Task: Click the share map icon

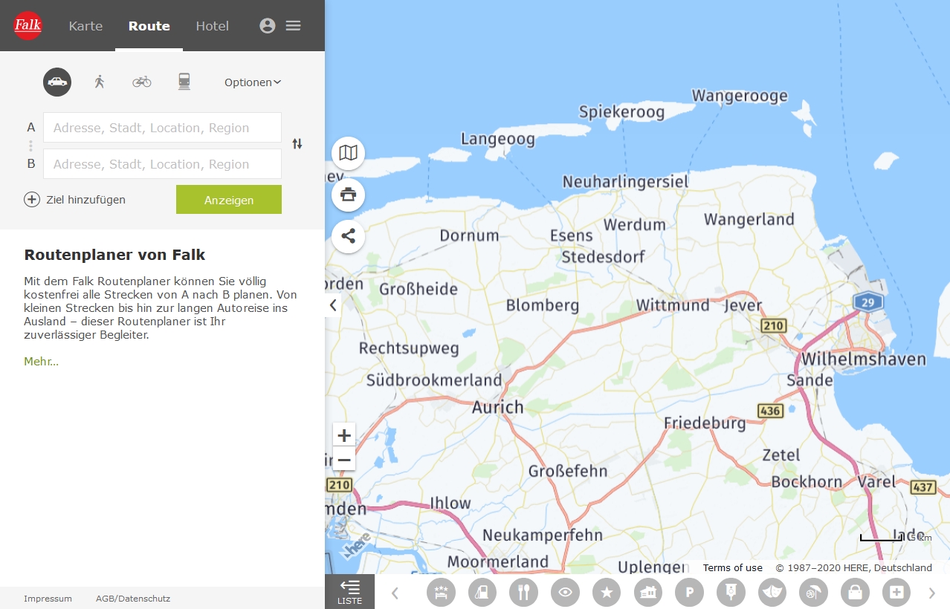Action: pyautogui.click(x=348, y=237)
